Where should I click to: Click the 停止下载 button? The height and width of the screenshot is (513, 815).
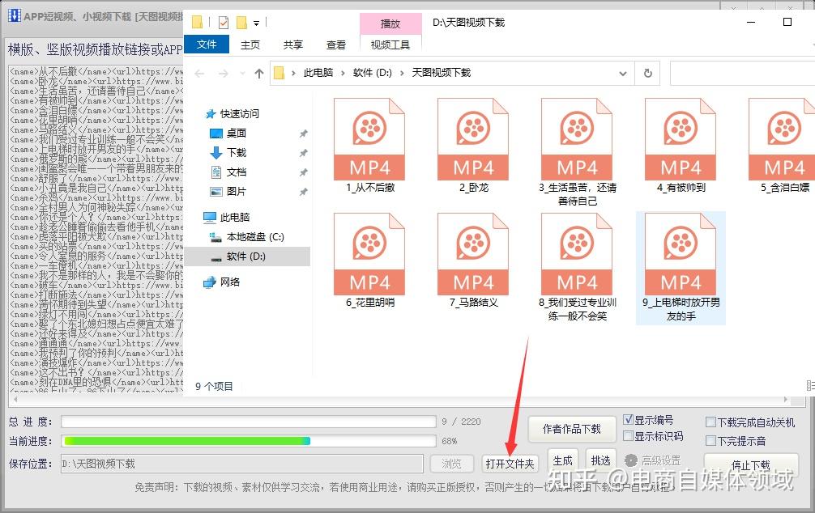pyautogui.click(x=751, y=464)
